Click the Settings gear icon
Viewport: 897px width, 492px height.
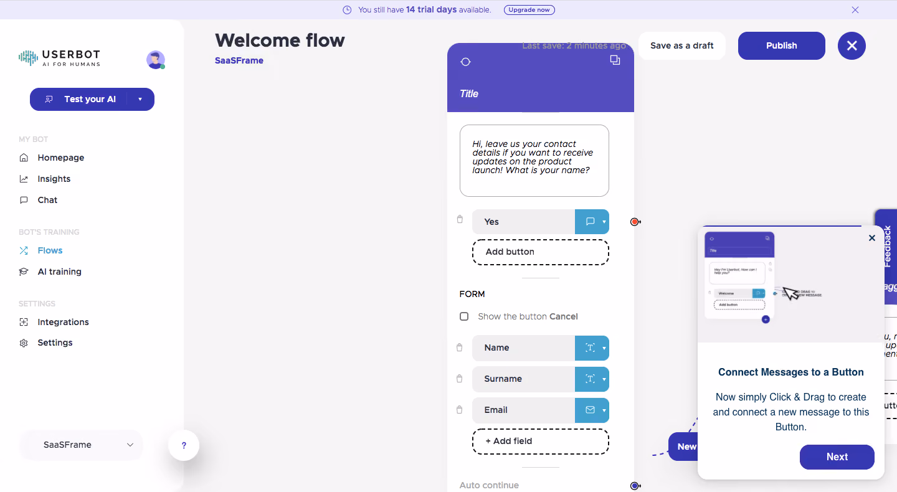[x=24, y=343]
